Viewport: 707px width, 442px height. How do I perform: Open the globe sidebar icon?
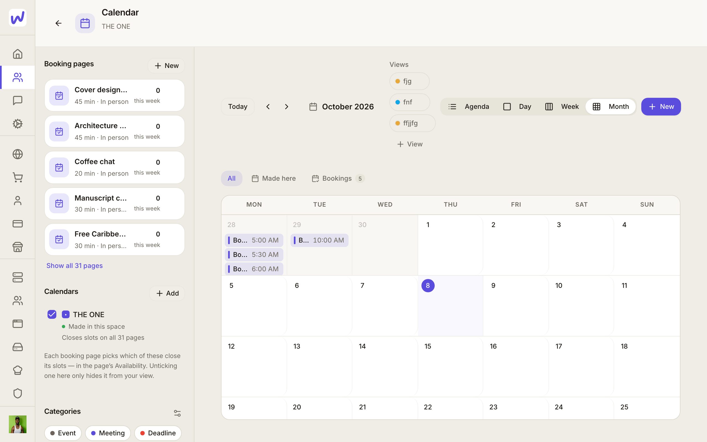click(x=17, y=154)
